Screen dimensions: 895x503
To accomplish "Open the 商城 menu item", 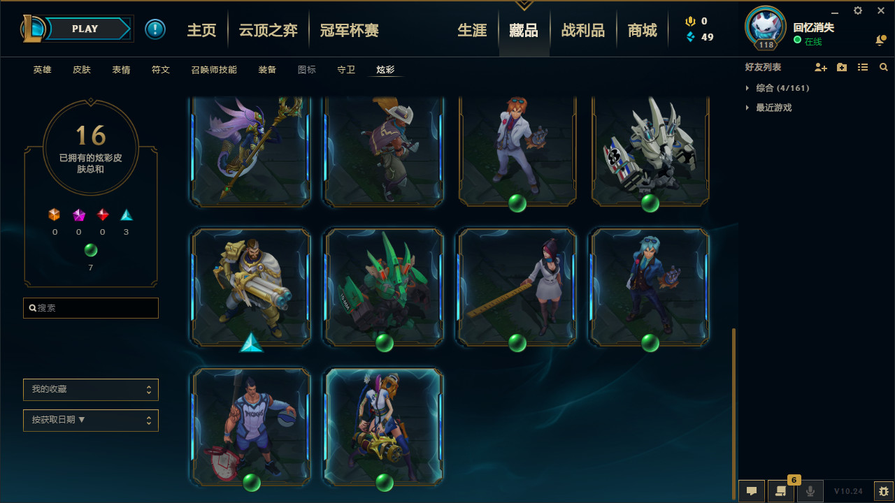I will tap(643, 31).
